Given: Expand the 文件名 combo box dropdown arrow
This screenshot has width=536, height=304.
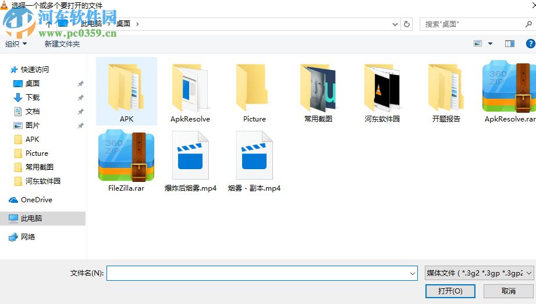Looking at the screenshot, I should click(412, 273).
